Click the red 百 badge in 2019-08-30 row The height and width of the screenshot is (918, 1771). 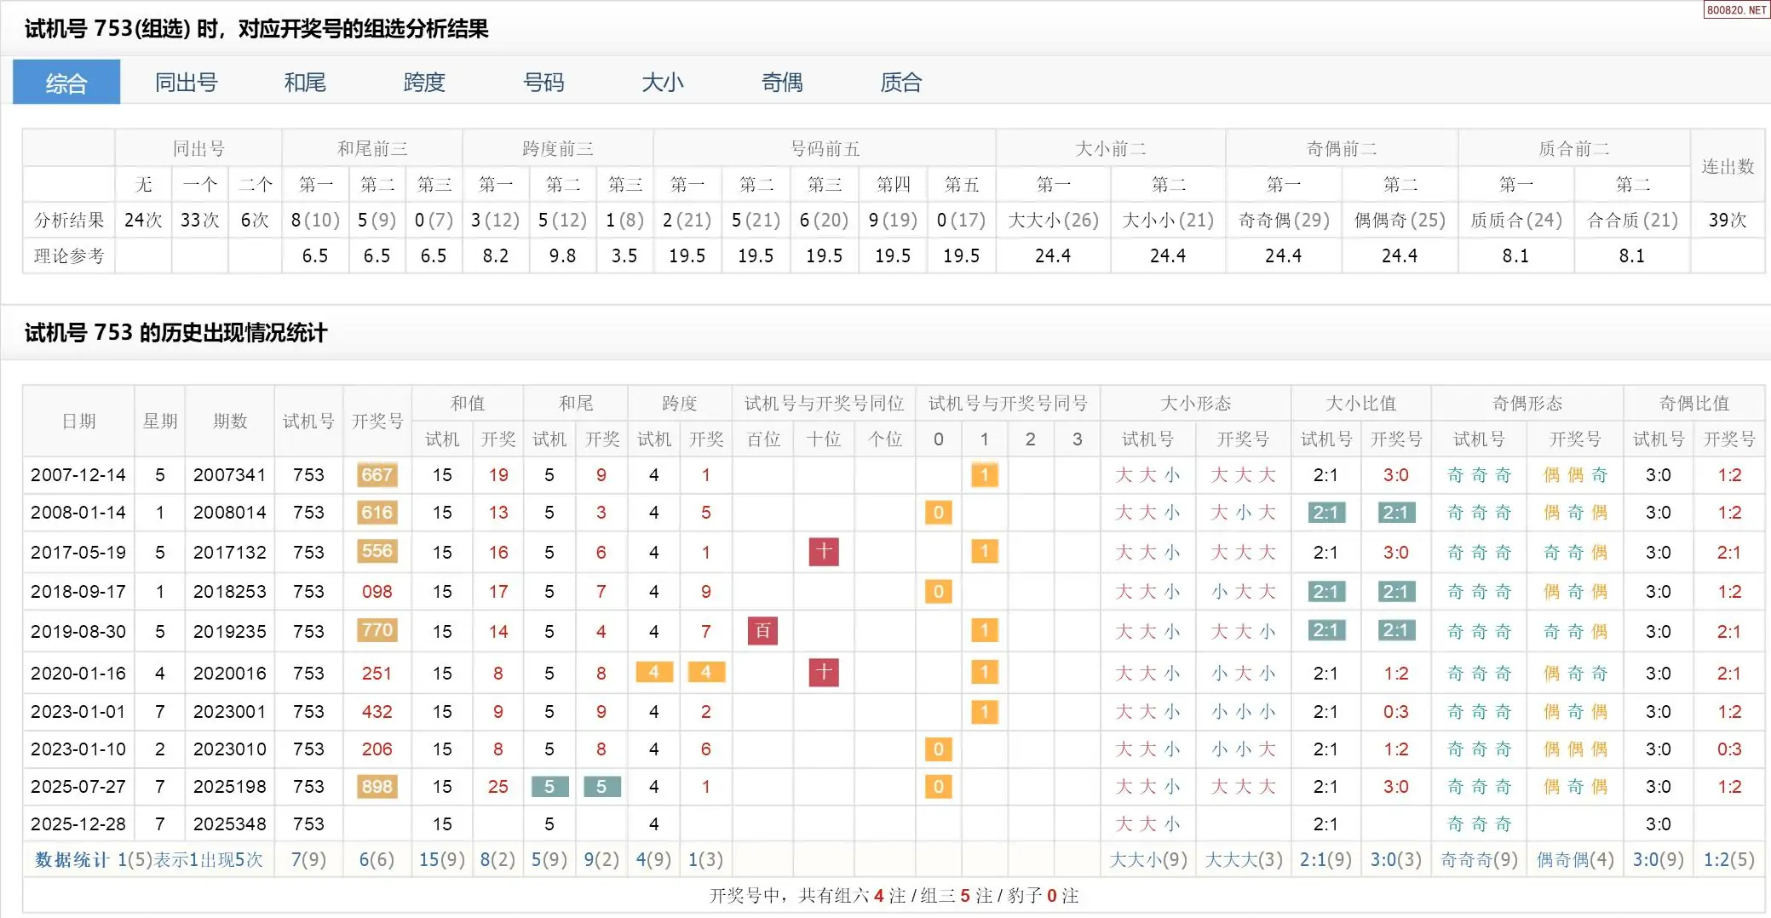762,631
